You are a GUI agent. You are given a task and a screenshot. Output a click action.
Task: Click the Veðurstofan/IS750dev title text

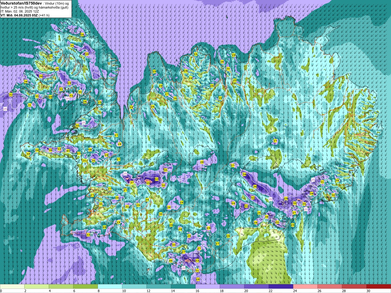click(x=21, y=3)
